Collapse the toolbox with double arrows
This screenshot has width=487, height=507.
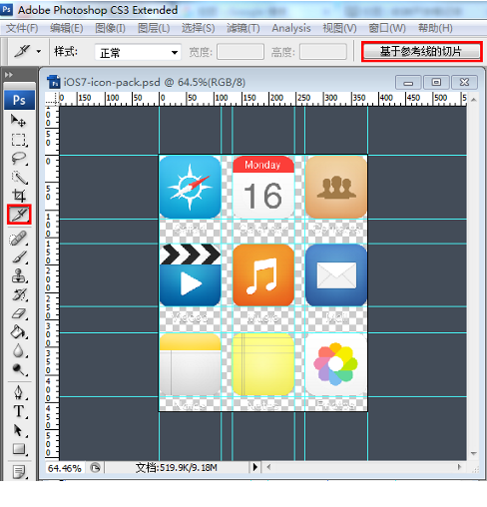click(x=9, y=75)
